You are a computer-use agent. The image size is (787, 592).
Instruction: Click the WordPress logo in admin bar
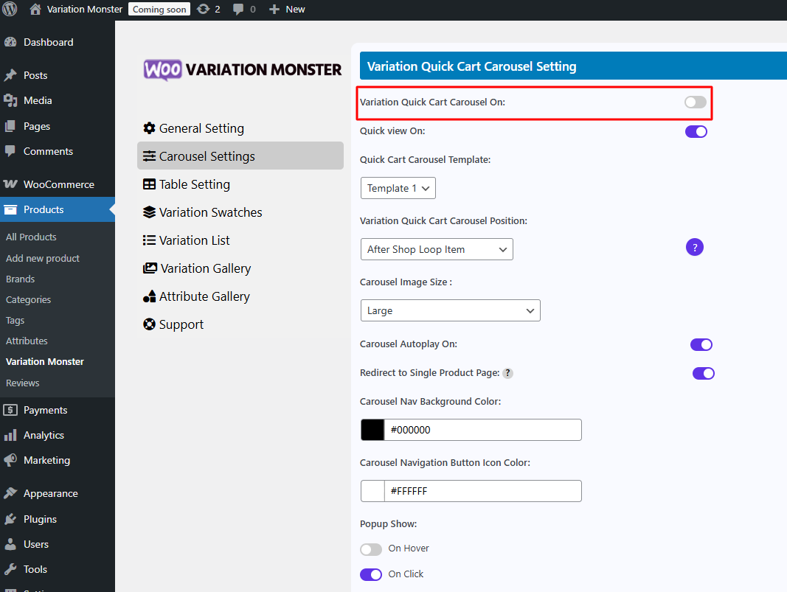[10, 9]
